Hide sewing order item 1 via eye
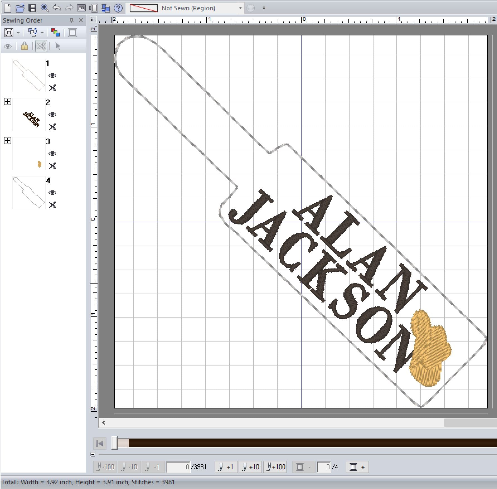Viewport: 497px width, 489px height. pos(52,76)
